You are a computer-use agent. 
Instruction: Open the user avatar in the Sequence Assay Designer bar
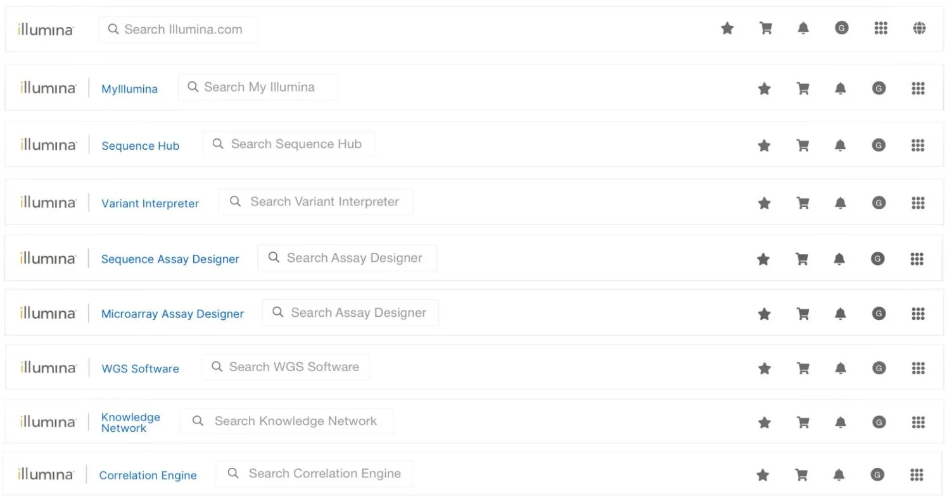coord(877,259)
